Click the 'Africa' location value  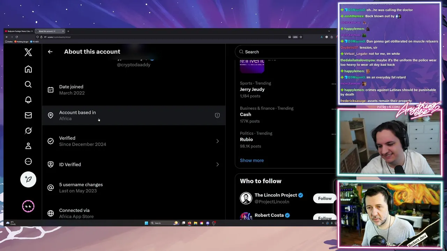tap(65, 119)
